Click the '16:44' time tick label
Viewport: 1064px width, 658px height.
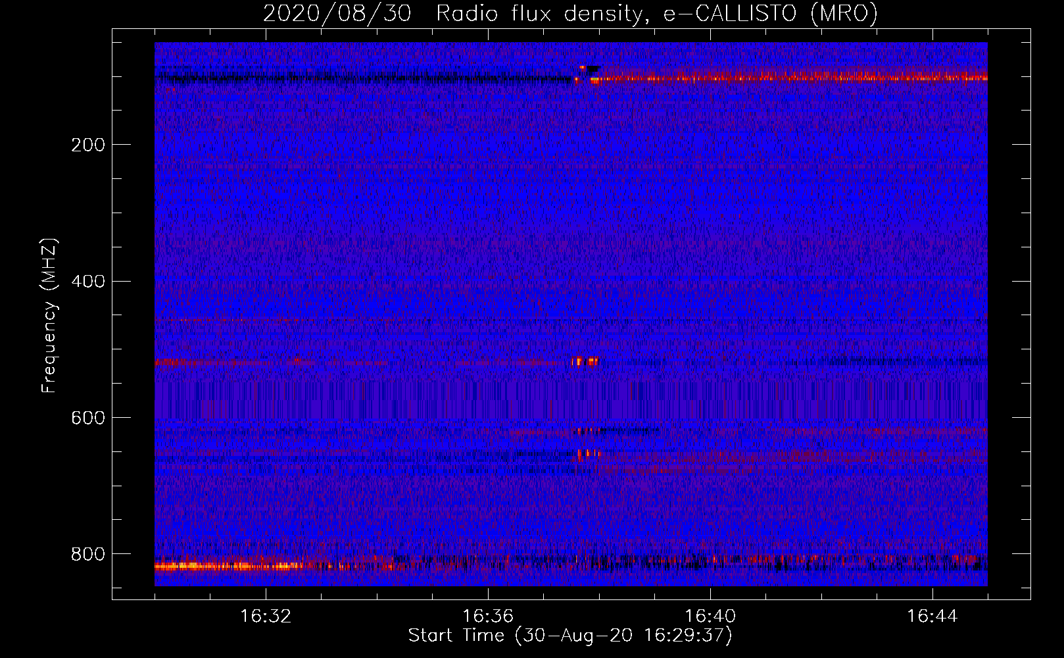(932, 617)
